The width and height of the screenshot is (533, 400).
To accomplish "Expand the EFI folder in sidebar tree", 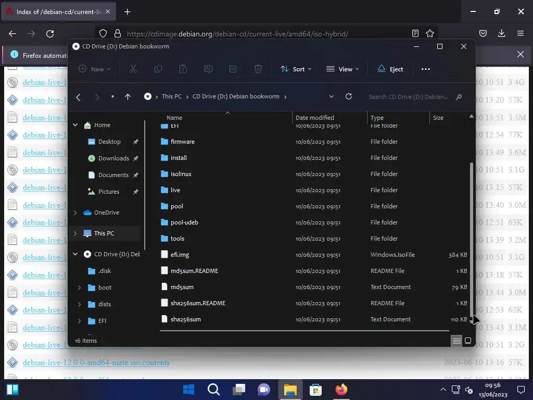I will click(80, 321).
